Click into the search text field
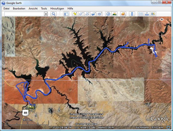Image resolution: width=173 pixels, height=131 pixels. coord(24,14)
